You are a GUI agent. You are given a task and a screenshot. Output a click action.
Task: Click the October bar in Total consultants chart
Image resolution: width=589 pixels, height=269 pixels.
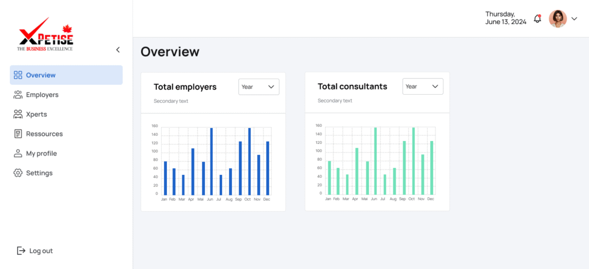pyautogui.click(x=413, y=161)
